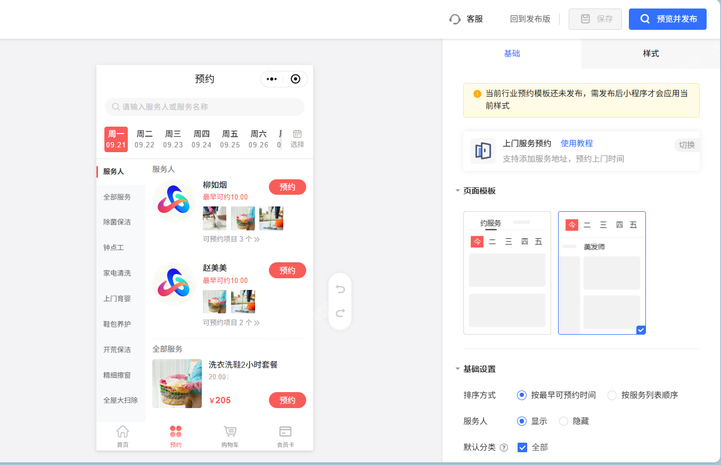
Task: Collapse the 页面模板 section
Action: 458,190
